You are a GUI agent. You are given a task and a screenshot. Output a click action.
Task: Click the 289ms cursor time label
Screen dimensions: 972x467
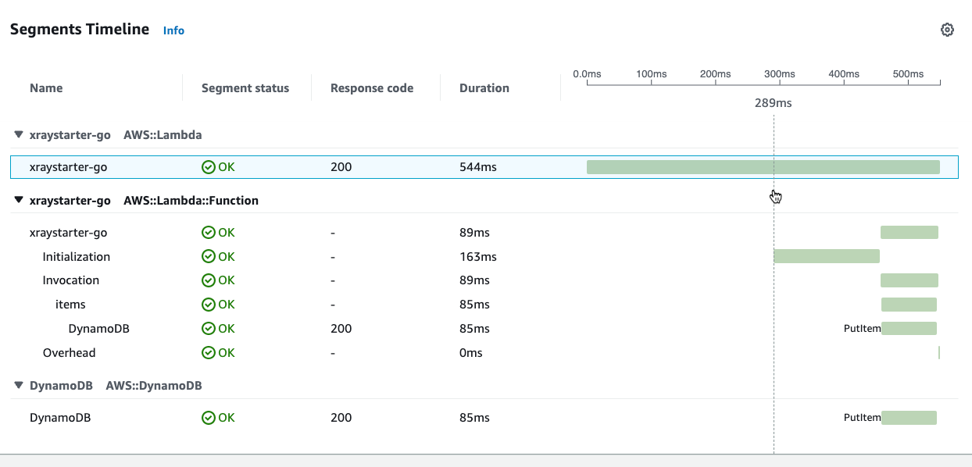click(773, 103)
